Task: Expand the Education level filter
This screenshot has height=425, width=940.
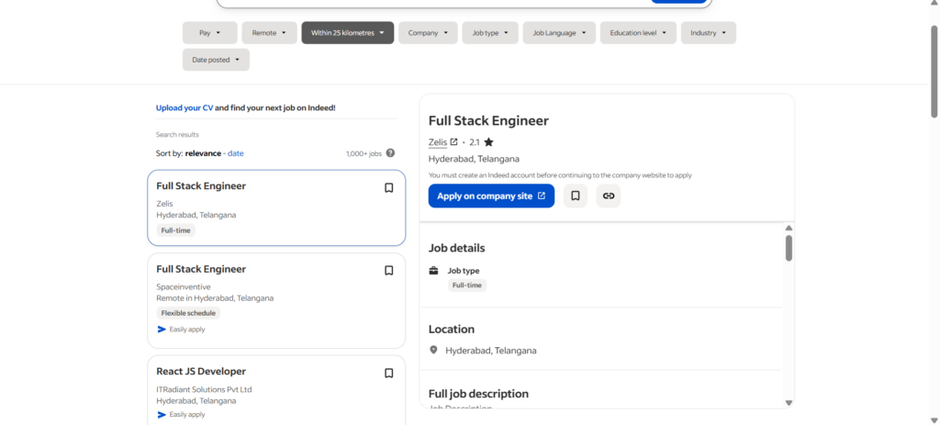Action: (638, 33)
